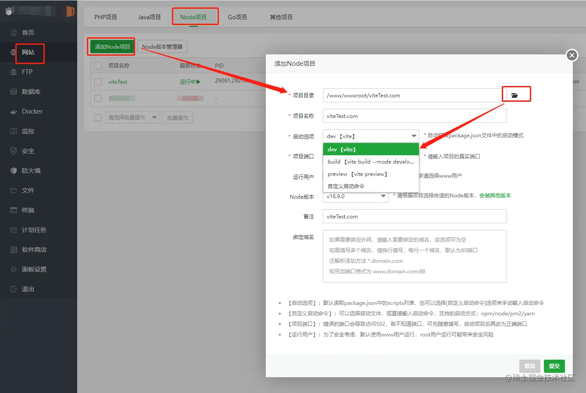This screenshot has height=393, width=586.
Task: Click the 退出 logout icon
Action: click(x=14, y=289)
